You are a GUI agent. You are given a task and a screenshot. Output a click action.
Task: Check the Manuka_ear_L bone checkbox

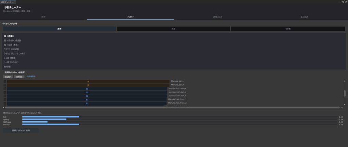5,81
